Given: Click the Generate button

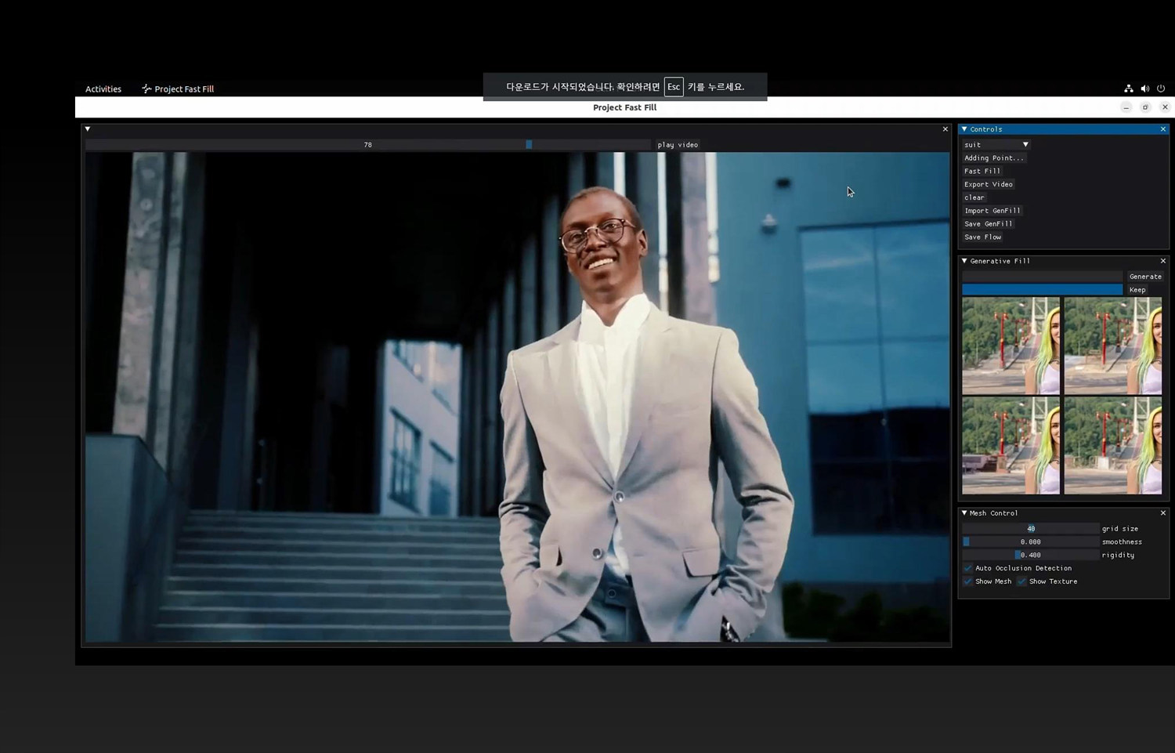Looking at the screenshot, I should click(1144, 277).
